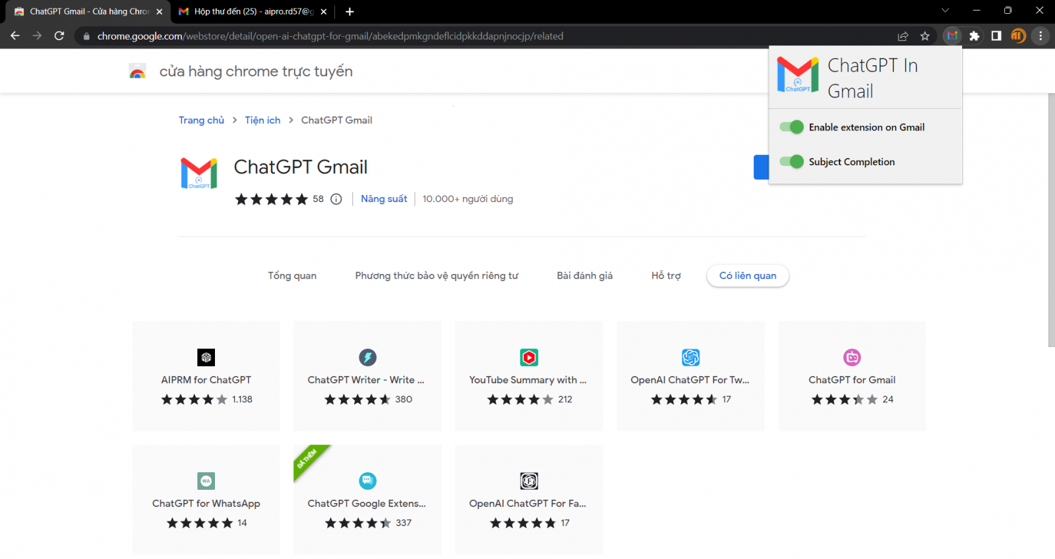The width and height of the screenshot is (1055, 559).
Task: Open the Hỗ trợ tab
Action: click(666, 276)
